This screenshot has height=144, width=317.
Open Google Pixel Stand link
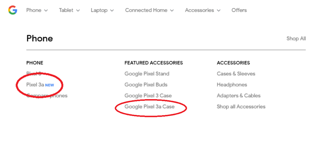[x=147, y=74]
